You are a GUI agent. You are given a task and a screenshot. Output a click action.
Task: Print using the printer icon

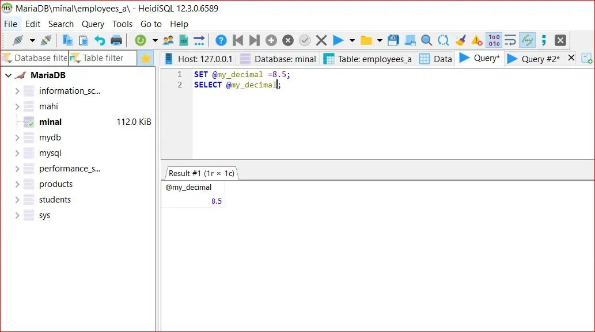click(116, 40)
